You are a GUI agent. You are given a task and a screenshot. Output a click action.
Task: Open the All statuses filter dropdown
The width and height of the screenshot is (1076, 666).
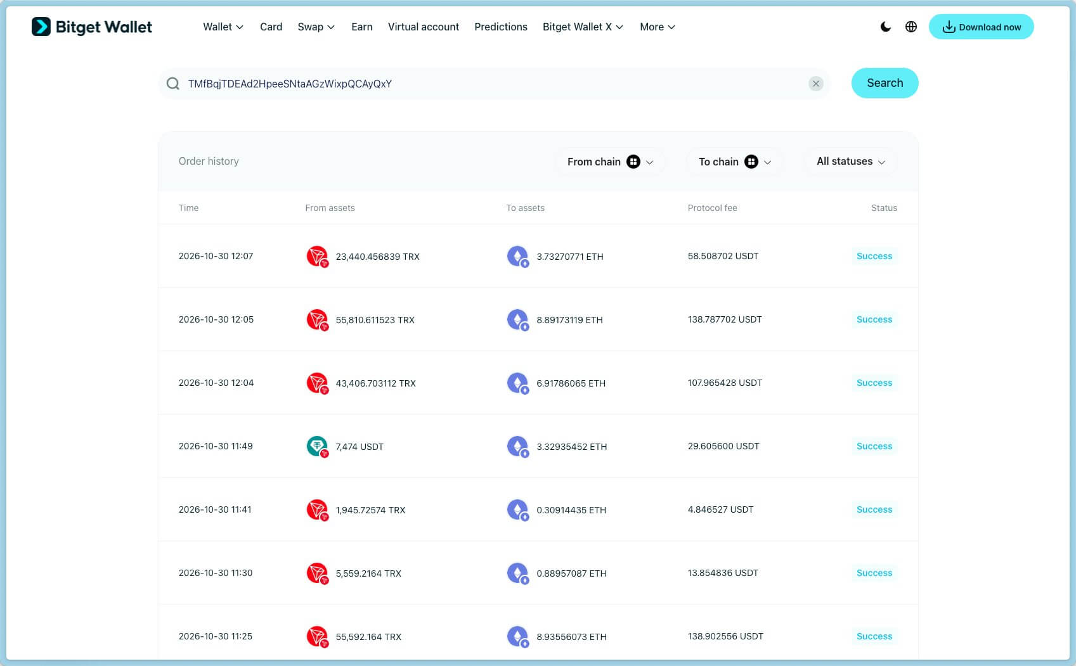850,162
